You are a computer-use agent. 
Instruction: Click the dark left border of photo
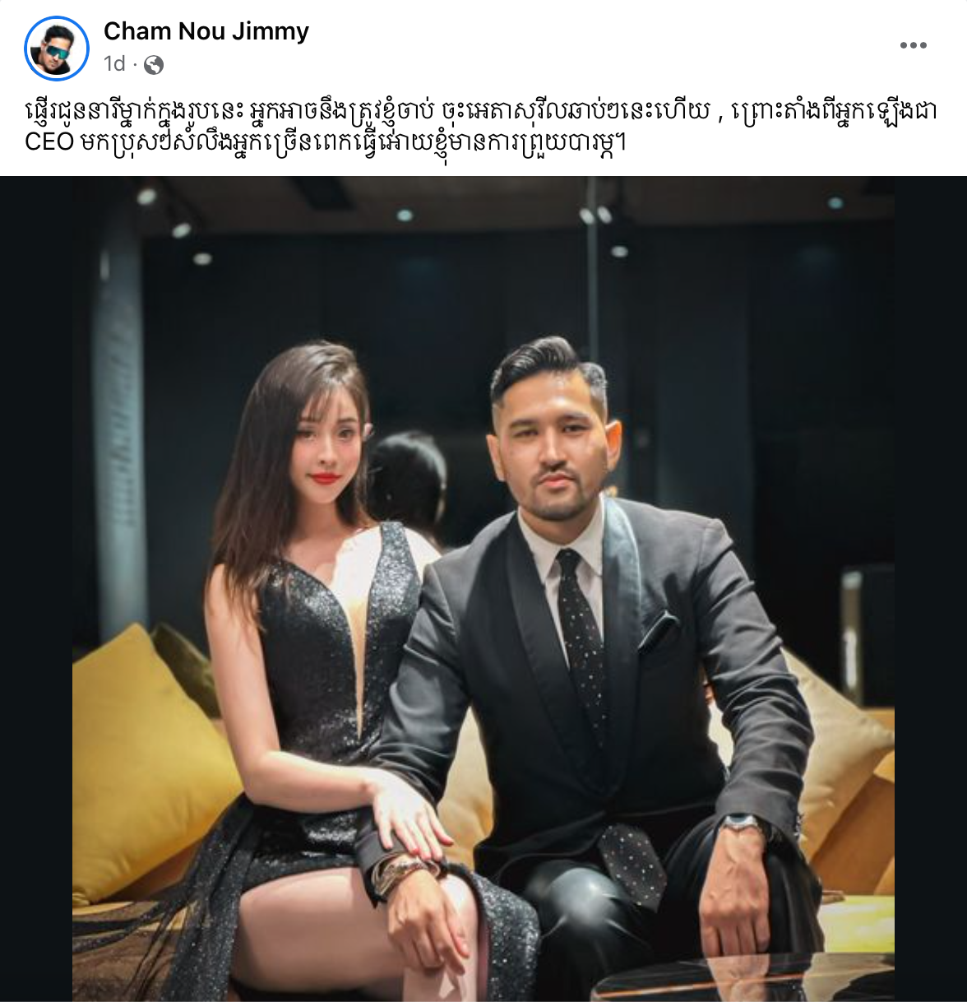click(36, 589)
